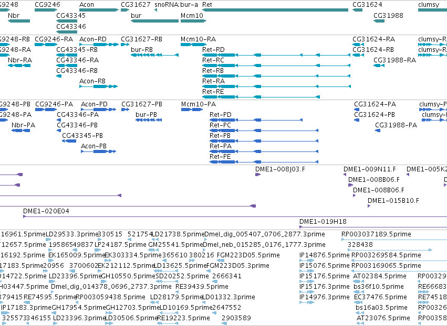Viewport: 447px width, 326px height.
Task: Open the CG43345-RB transcript label
Action: coord(77,49)
